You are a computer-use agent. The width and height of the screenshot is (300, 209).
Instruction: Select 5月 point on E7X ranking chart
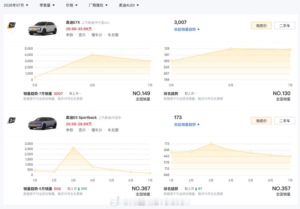pyautogui.click(x=171, y=61)
